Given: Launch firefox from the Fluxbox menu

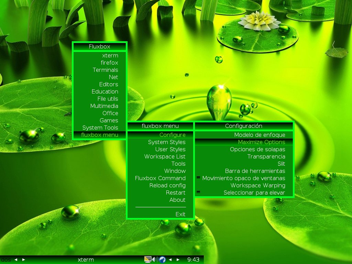Looking at the screenshot, I should click(x=99, y=63).
